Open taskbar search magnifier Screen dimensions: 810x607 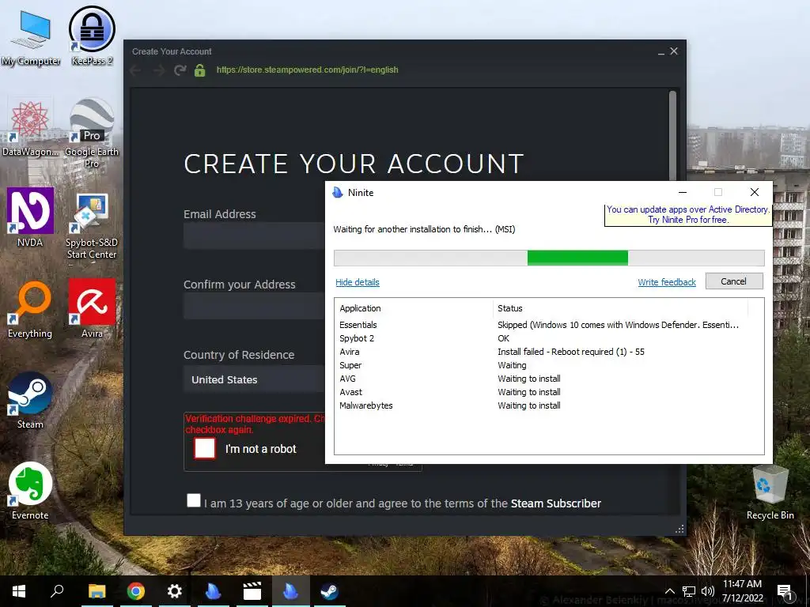[57, 591]
